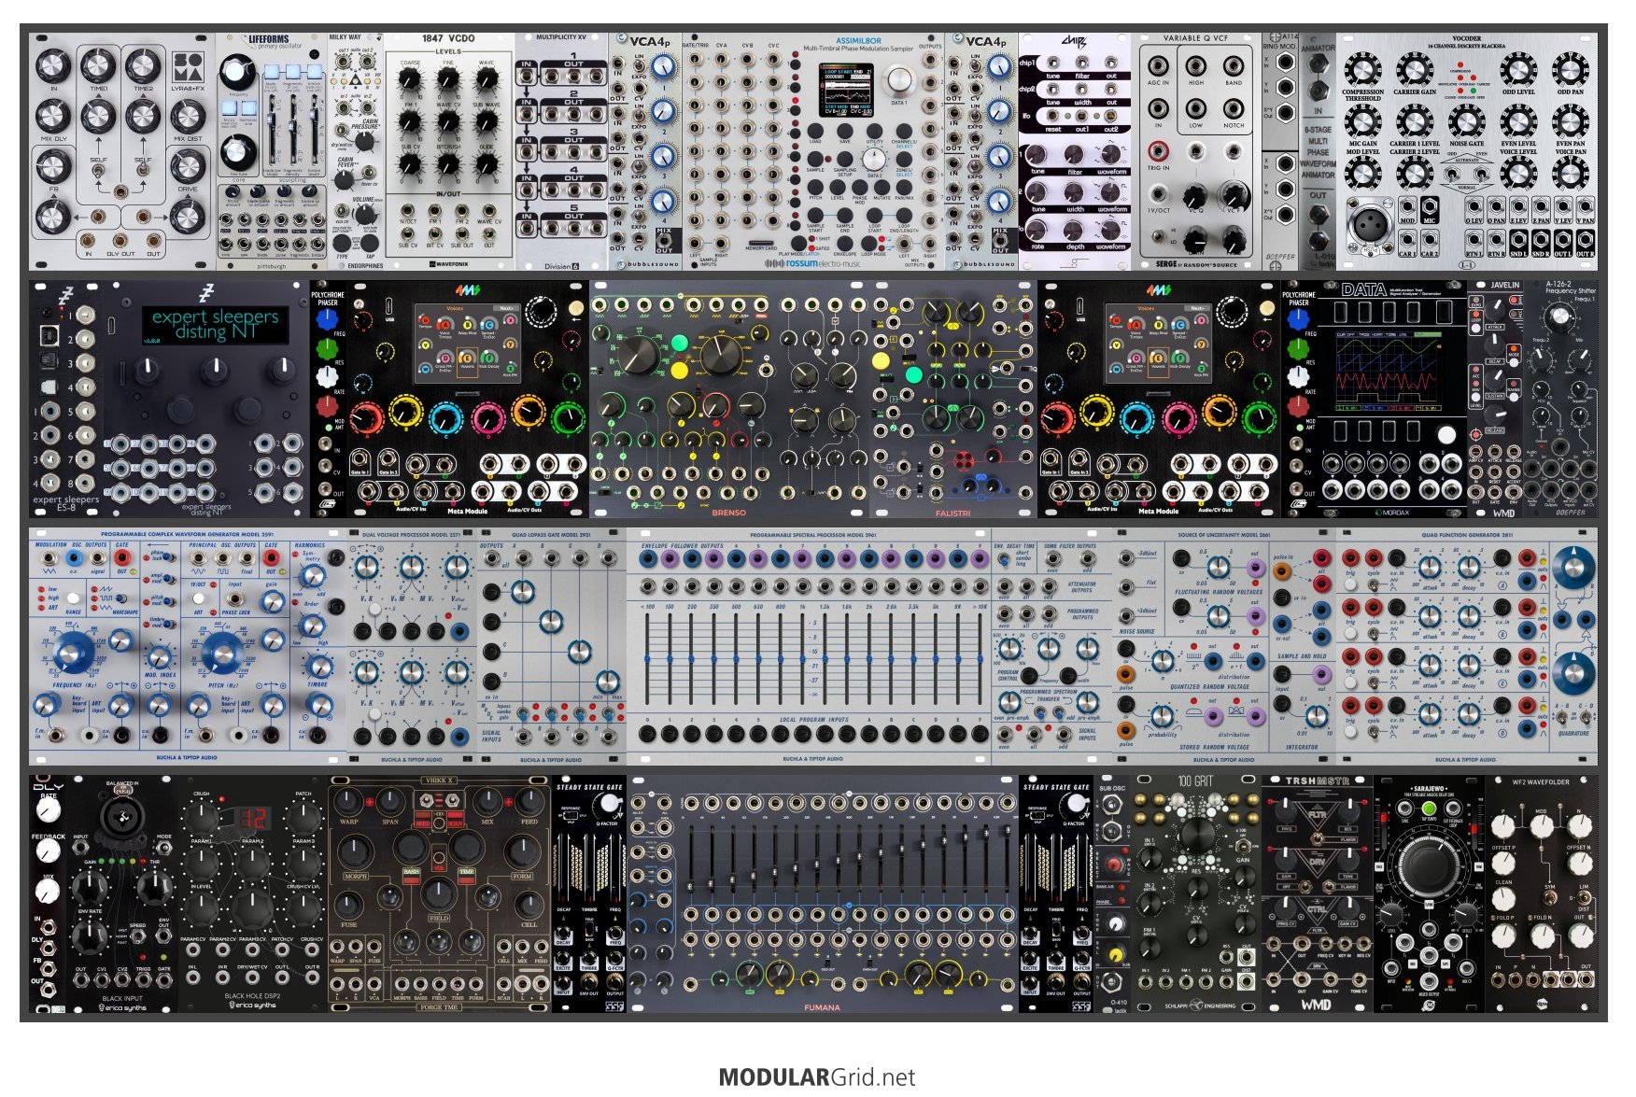
Task: Click the red numeric display on Black Hole DSP2
Action: tap(252, 820)
